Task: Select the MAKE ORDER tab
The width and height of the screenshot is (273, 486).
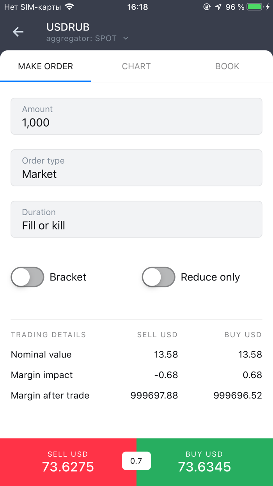Action: pyautogui.click(x=45, y=66)
